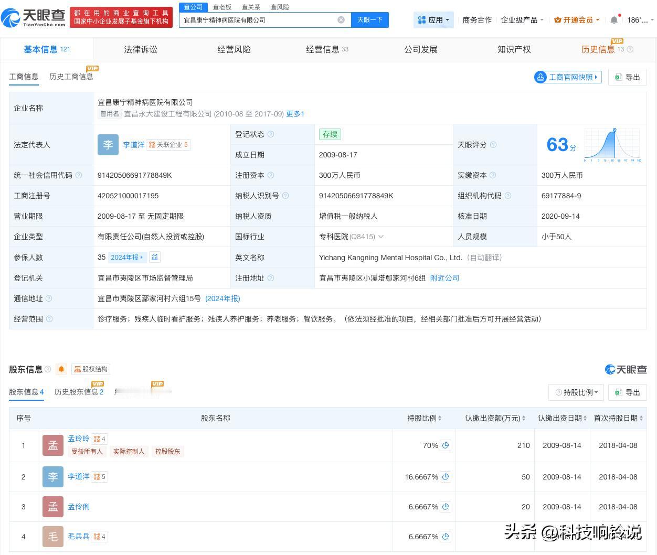This screenshot has height=555, width=657.
Task: Open the help icon beside 实缴资本
Action: click(492, 175)
